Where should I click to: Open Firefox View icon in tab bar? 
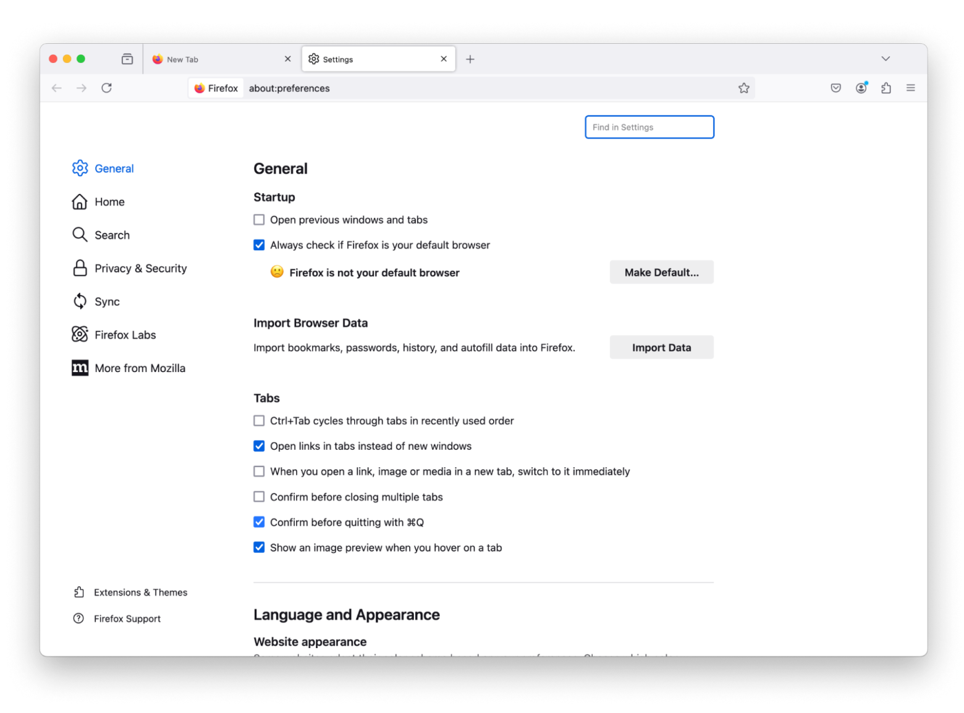tap(127, 59)
